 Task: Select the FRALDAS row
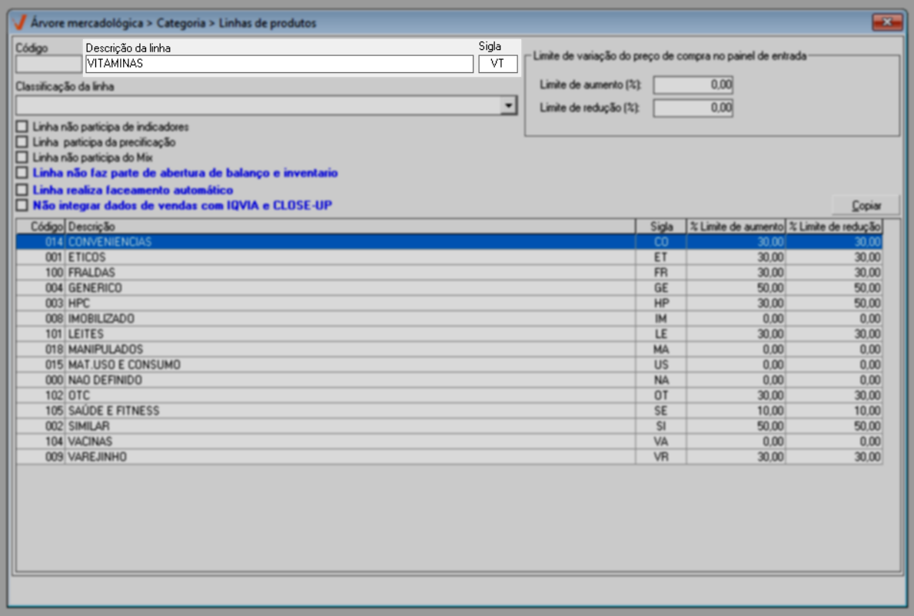(x=449, y=273)
